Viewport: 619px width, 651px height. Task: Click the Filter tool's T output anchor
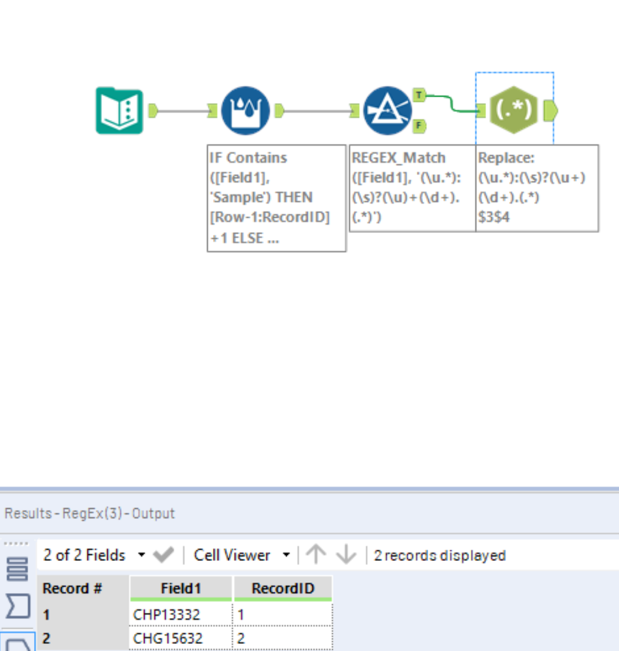tap(419, 95)
